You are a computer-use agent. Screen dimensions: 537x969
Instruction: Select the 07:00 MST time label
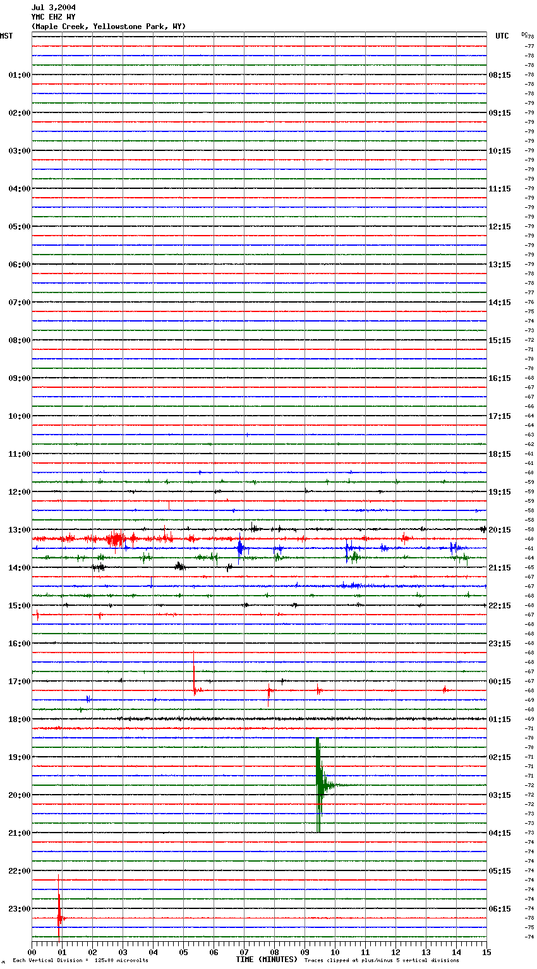pyautogui.click(x=20, y=303)
